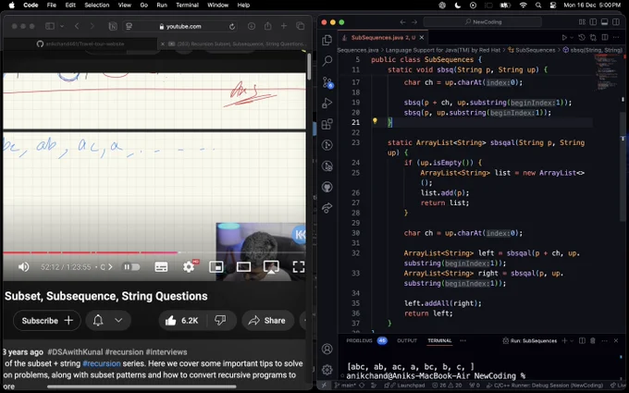The image size is (629, 393).
Task: Switch to OUTPUT panel tab
Action: pyautogui.click(x=407, y=340)
